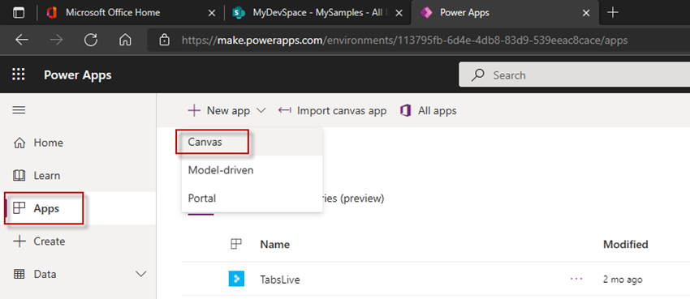Screen dimensions: 690x299
Task: Close the Power Apps browser tab
Action: [586, 13]
